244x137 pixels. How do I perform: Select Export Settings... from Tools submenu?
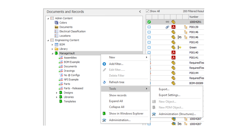tap(169, 95)
